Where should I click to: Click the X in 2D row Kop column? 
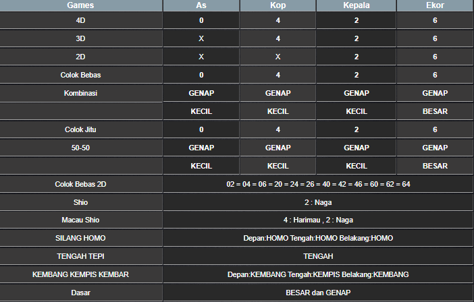[278, 57]
